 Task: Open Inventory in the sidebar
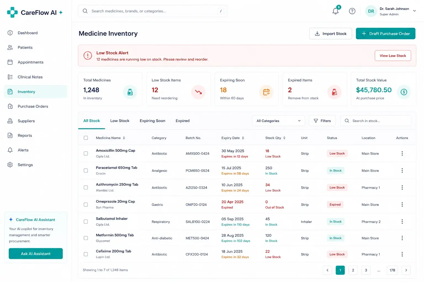(x=36, y=92)
